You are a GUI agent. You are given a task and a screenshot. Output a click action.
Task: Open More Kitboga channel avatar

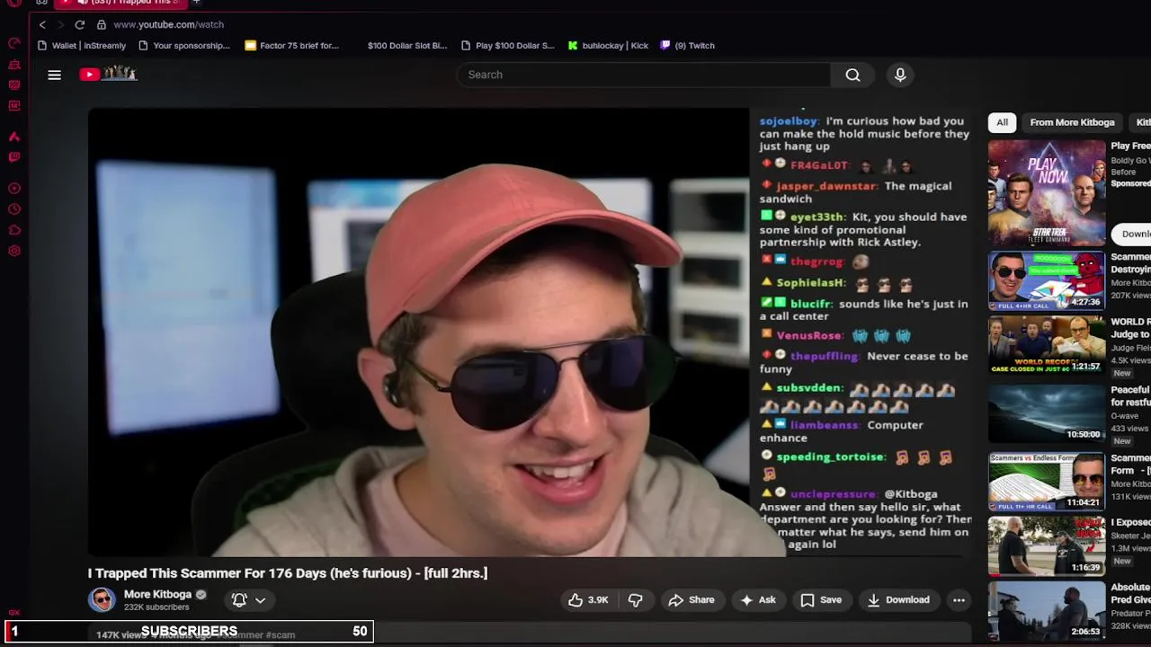(x=102, y=599)
